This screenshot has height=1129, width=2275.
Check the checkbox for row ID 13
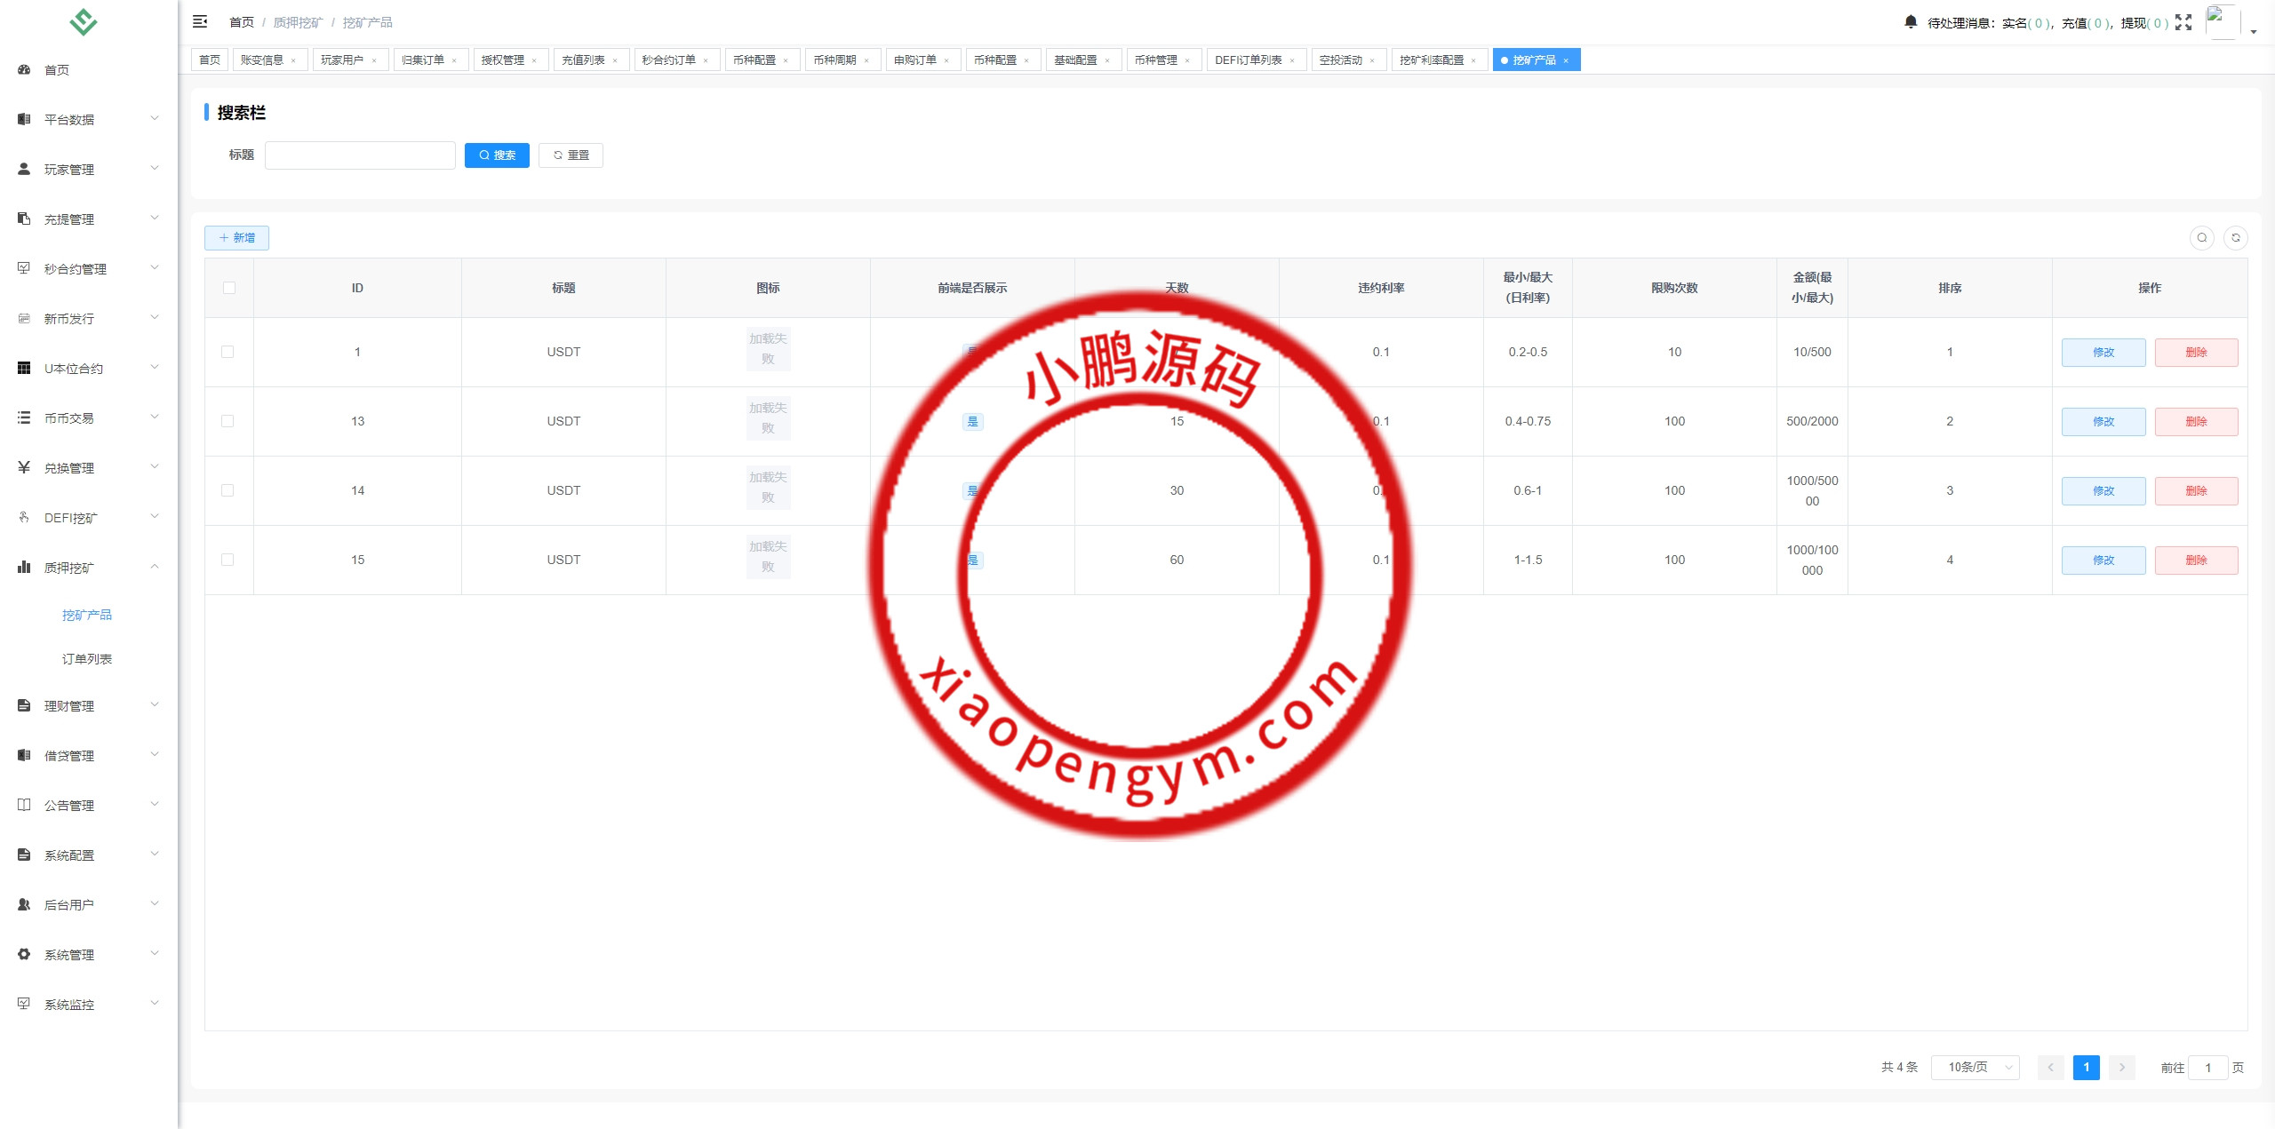coord(227,421)
